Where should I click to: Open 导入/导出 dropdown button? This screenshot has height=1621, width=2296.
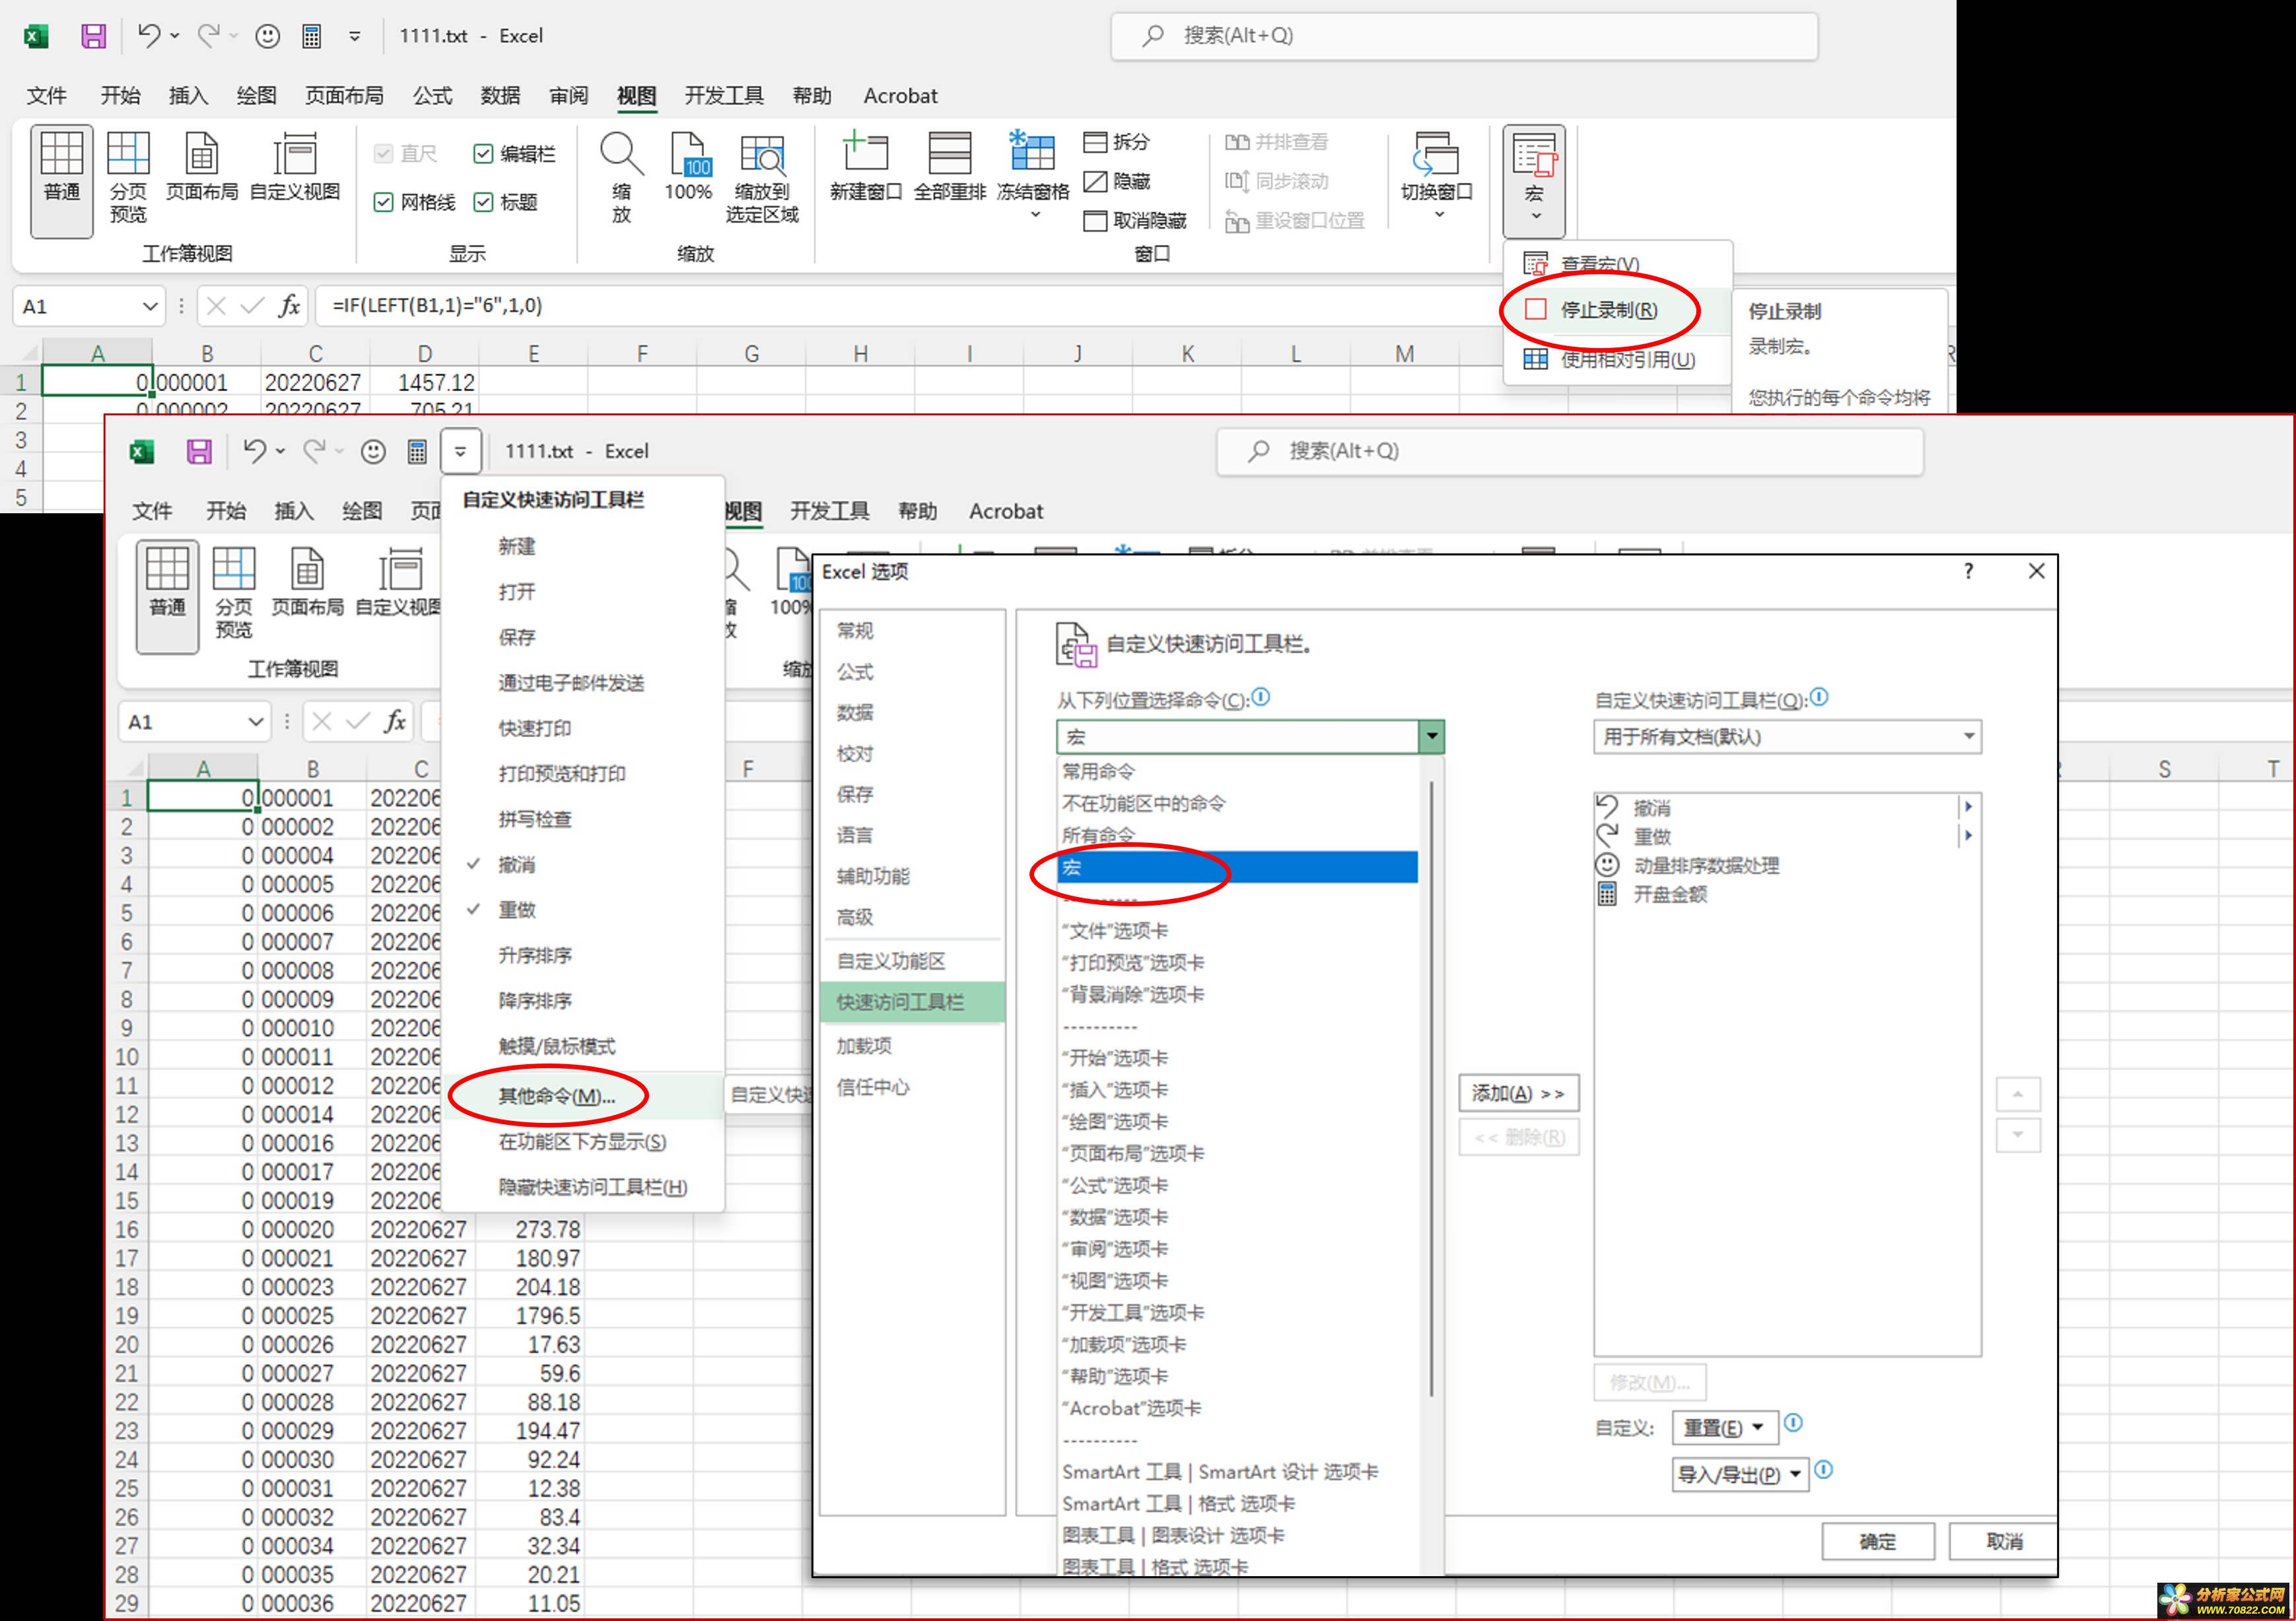1740,1475
